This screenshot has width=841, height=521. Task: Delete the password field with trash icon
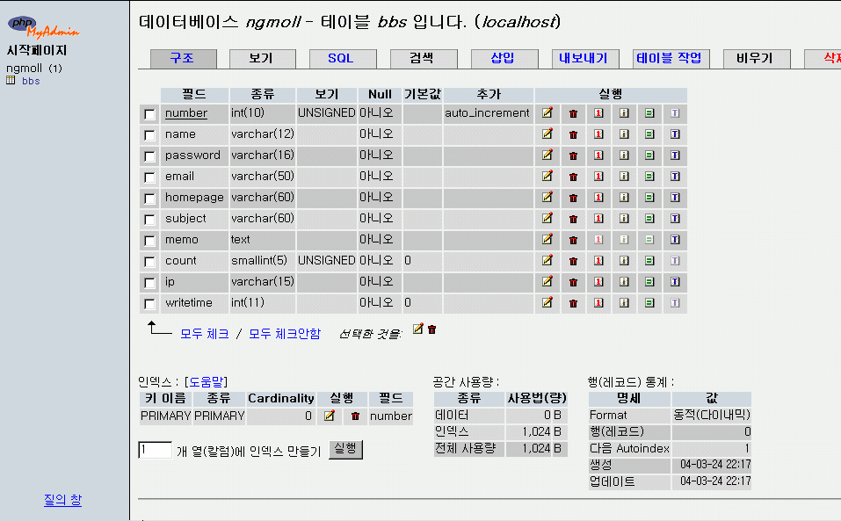point(573,156)
